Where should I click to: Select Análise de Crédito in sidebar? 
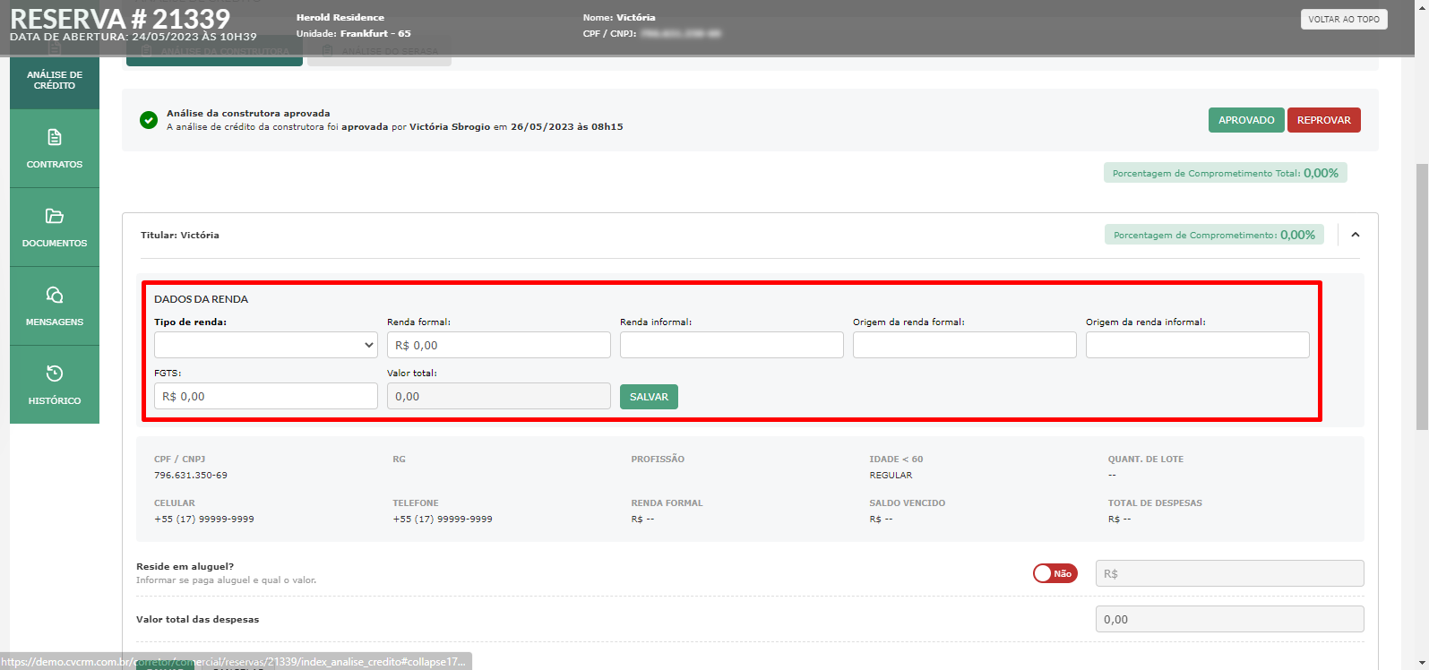click(x=55, y=81)
